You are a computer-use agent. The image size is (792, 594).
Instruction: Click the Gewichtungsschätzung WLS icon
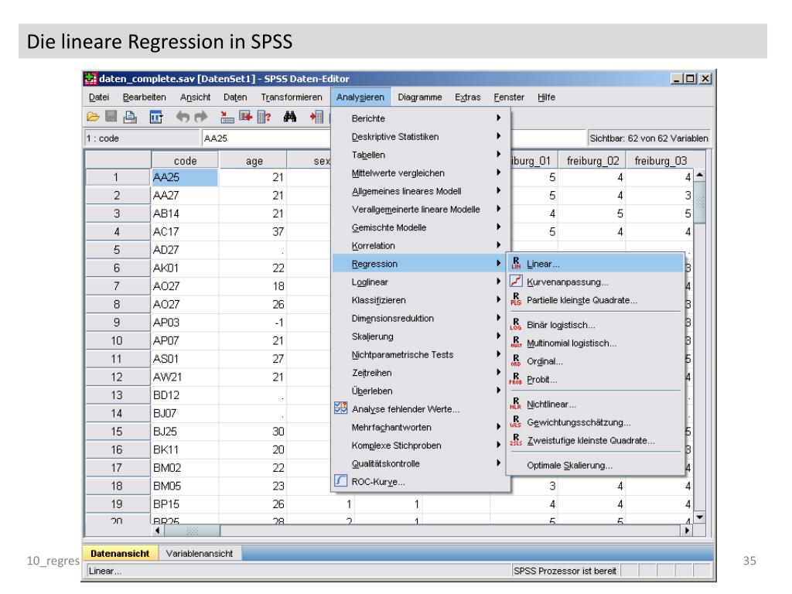[x=516, y=422]
